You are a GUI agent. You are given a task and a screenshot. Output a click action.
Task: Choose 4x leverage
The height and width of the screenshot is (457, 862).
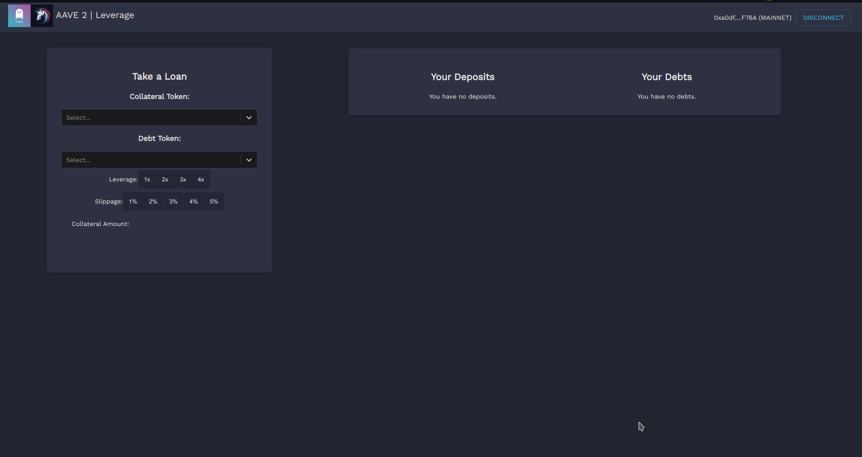pos(201,179)
